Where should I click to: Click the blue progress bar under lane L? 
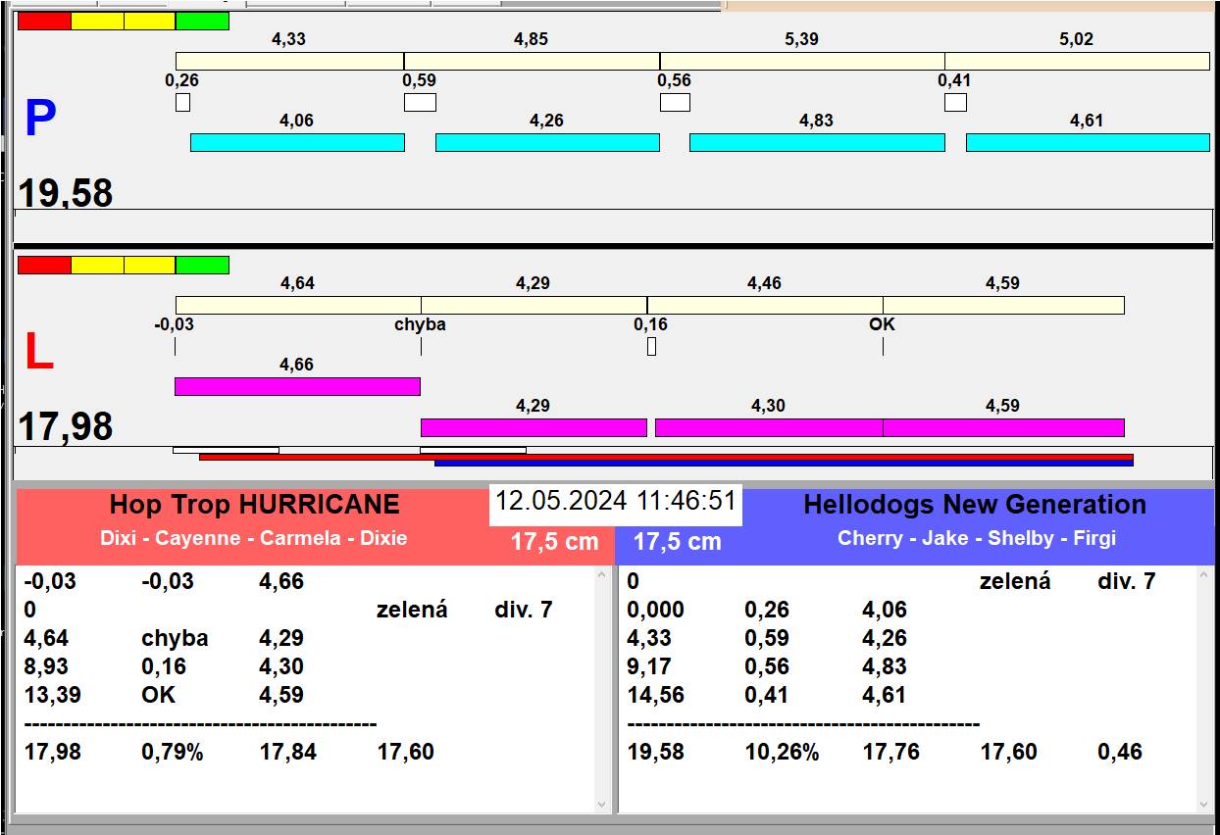(784, 464)
